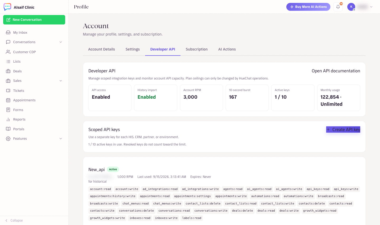This screenshot has height=225, width=380.
Task: Go to My Inbox
Action: [34, 32]
